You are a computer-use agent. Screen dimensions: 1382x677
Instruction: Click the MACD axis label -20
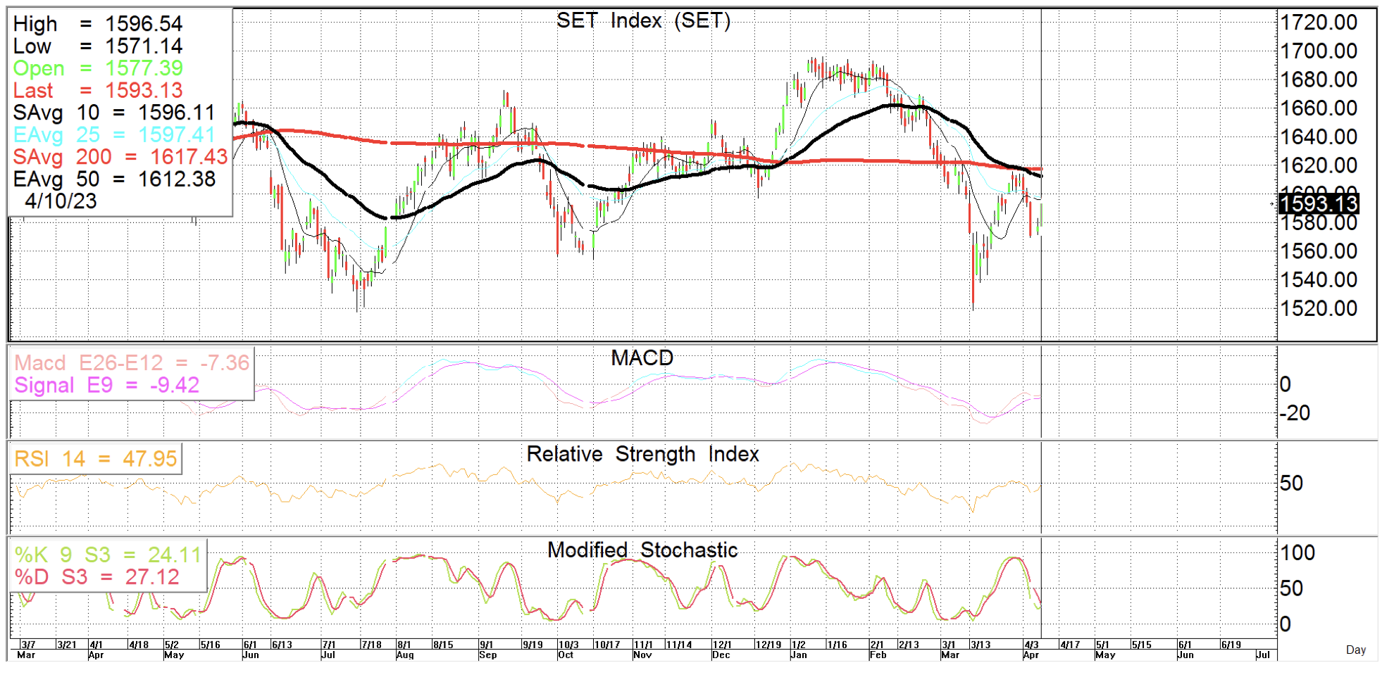click(x=1295, y=413)
